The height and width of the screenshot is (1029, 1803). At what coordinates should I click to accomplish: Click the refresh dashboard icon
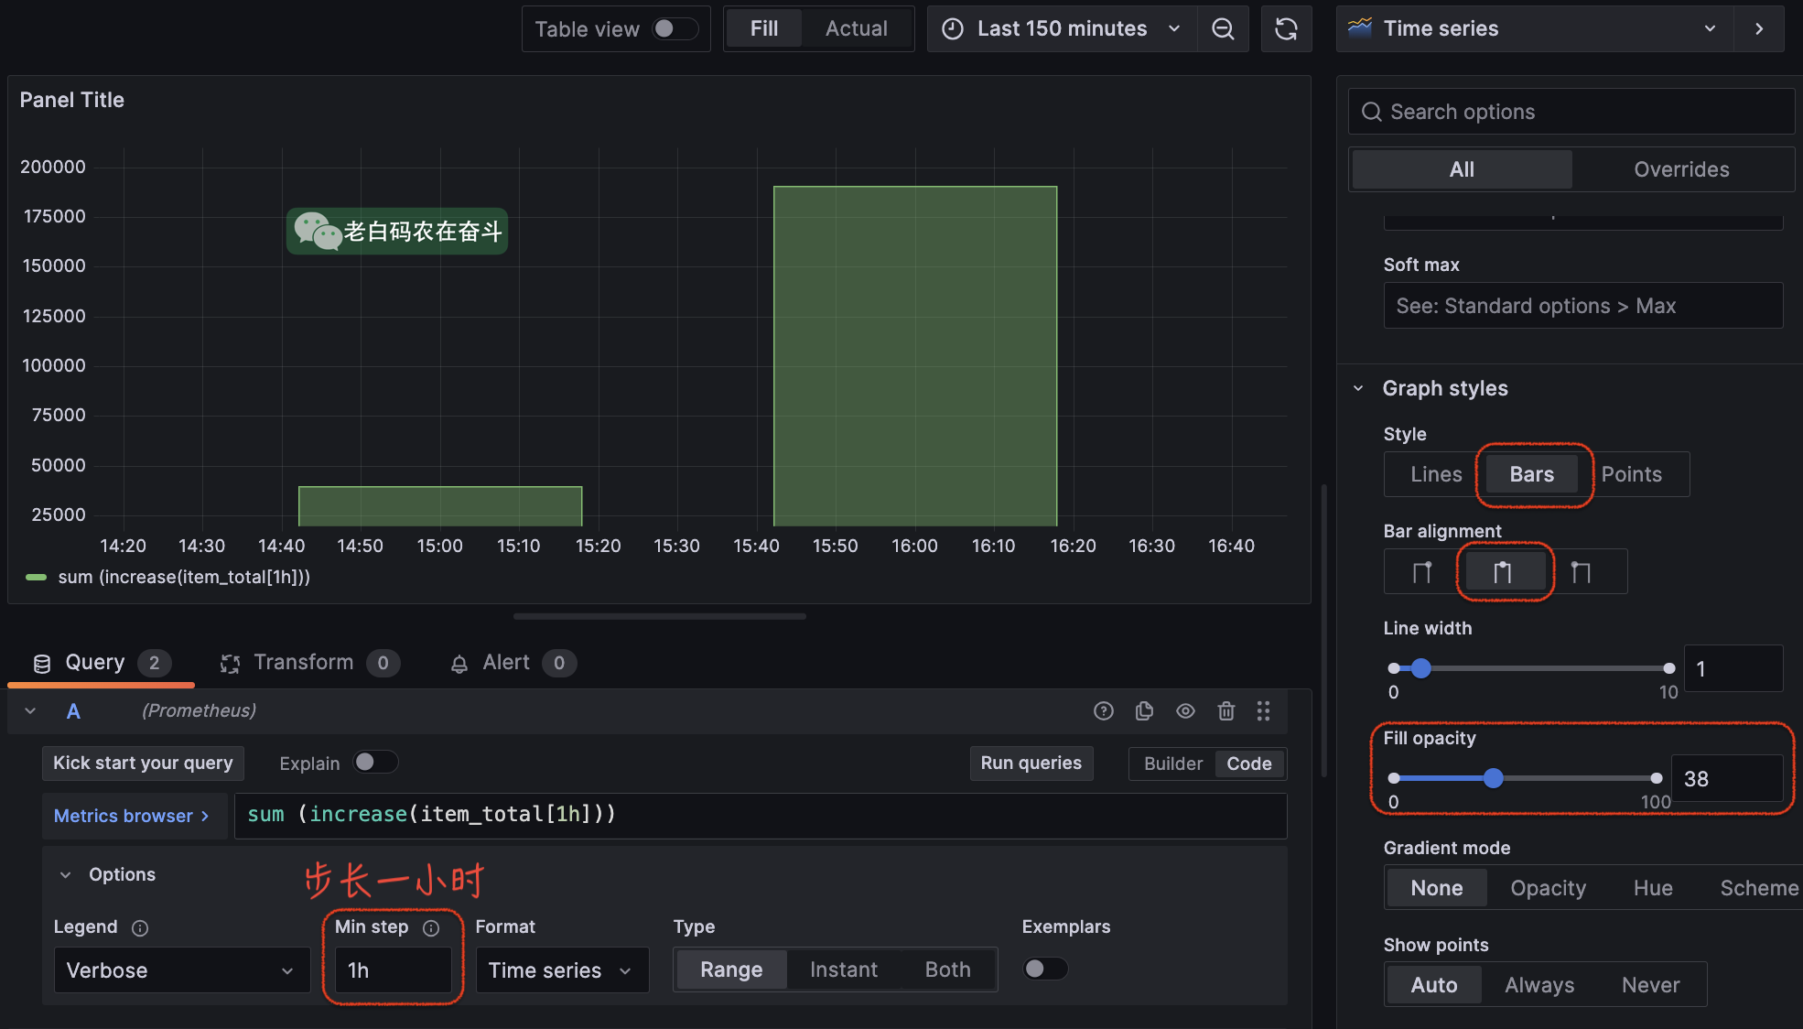[1286, 29]
